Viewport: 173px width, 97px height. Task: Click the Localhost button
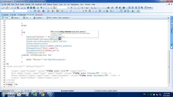point(38,18)
